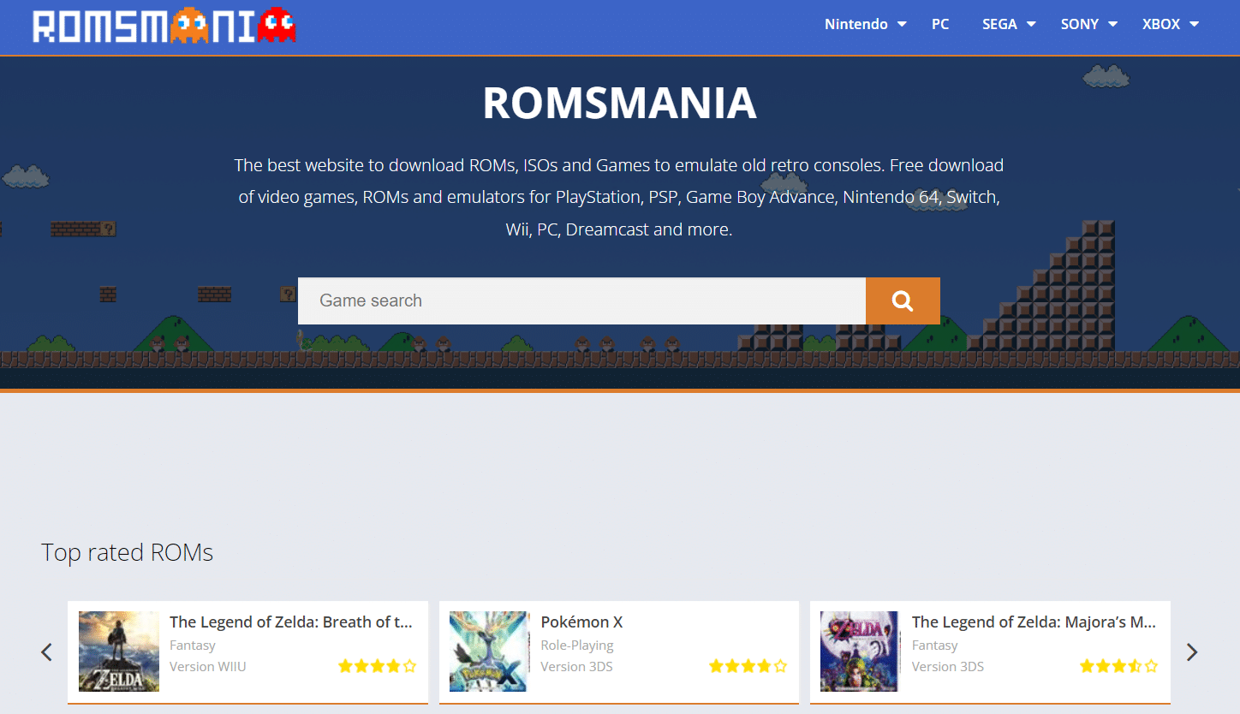Open Zelda Breath of the Wild thumbnail
Viewport: 1240px width, 714px height.
[119, 652]
